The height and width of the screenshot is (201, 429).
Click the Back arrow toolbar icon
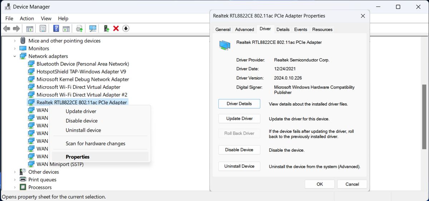[6, 29]
